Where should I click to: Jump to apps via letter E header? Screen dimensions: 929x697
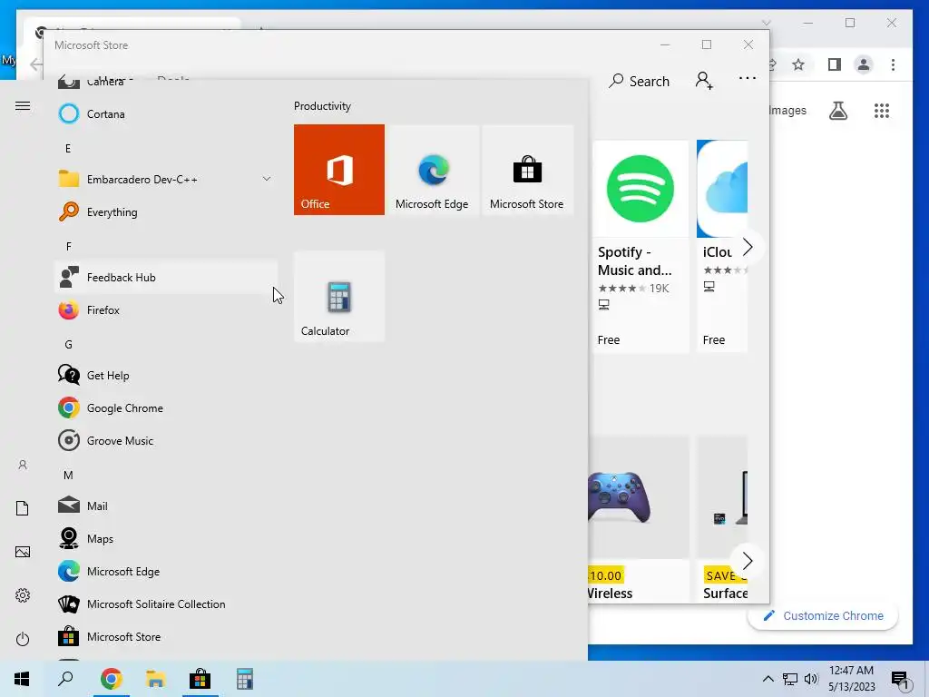pyautogui.click(x=68, y=148)
